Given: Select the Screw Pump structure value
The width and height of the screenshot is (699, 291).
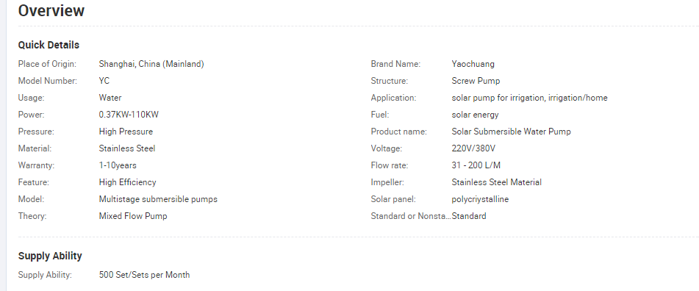Looking at the screenshot, I should point(476,81).
